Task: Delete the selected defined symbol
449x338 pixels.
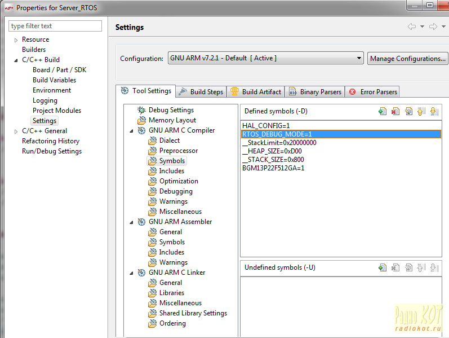Action: pyautogui.click(x=395, y=111)
